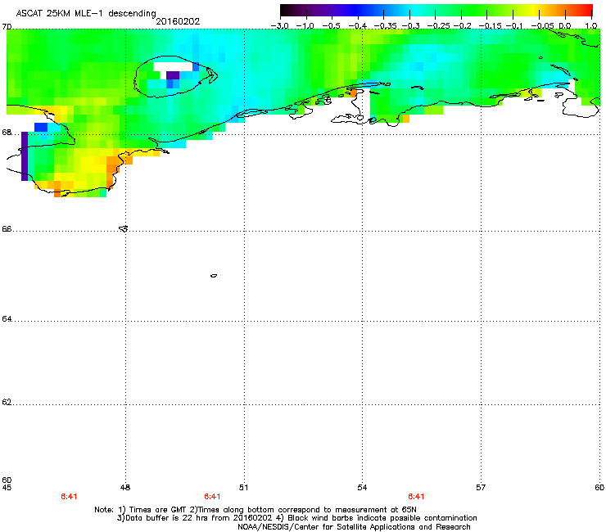Click the date label 20160202 under title
The height and width of the screenshot is (532, 606).
pos(178,21)
